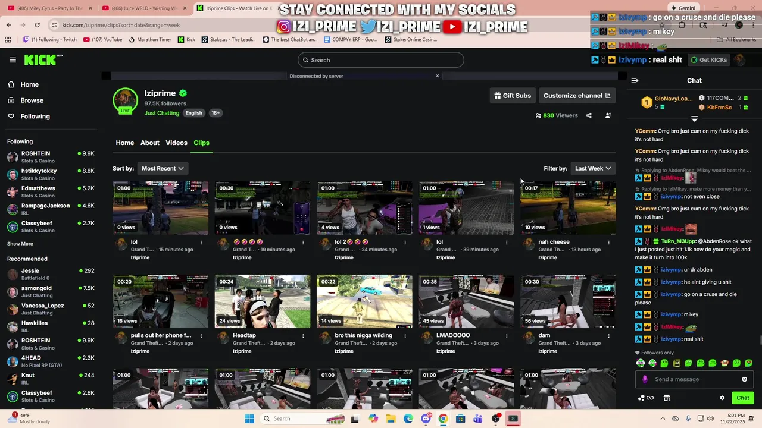762x428 pixels.
Task: Click the Gift Subs button
Action: click(513, 96)
